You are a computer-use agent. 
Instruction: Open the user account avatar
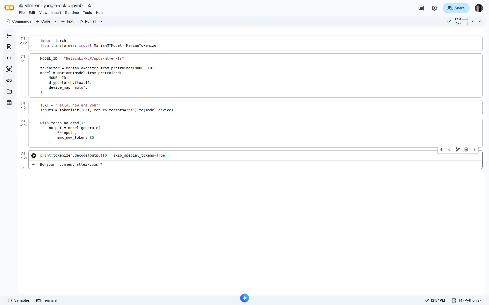(x=479, y=8)
